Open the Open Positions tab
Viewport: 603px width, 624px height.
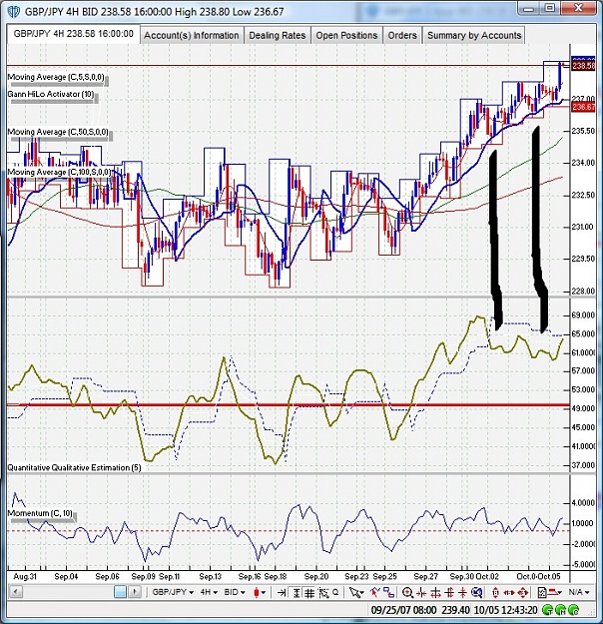tap(346, 35)
